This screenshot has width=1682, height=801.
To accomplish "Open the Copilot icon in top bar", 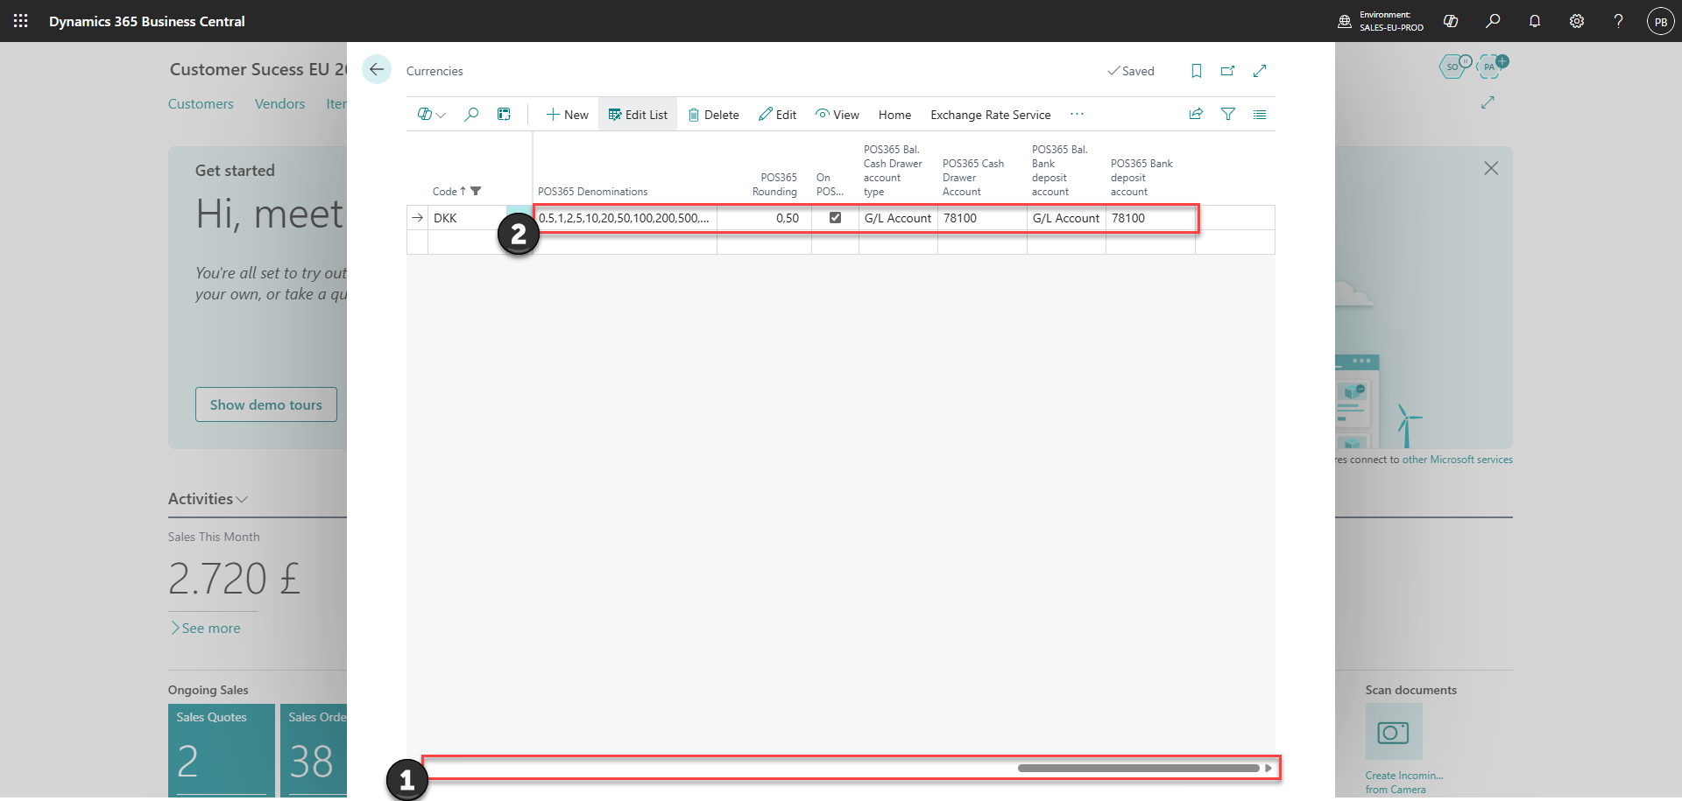I will click(1451, 21).
